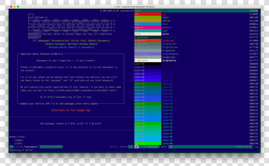Open the Gitter Chat link
Viewport: 269px width, 166px height.
[x=79, y=41]
